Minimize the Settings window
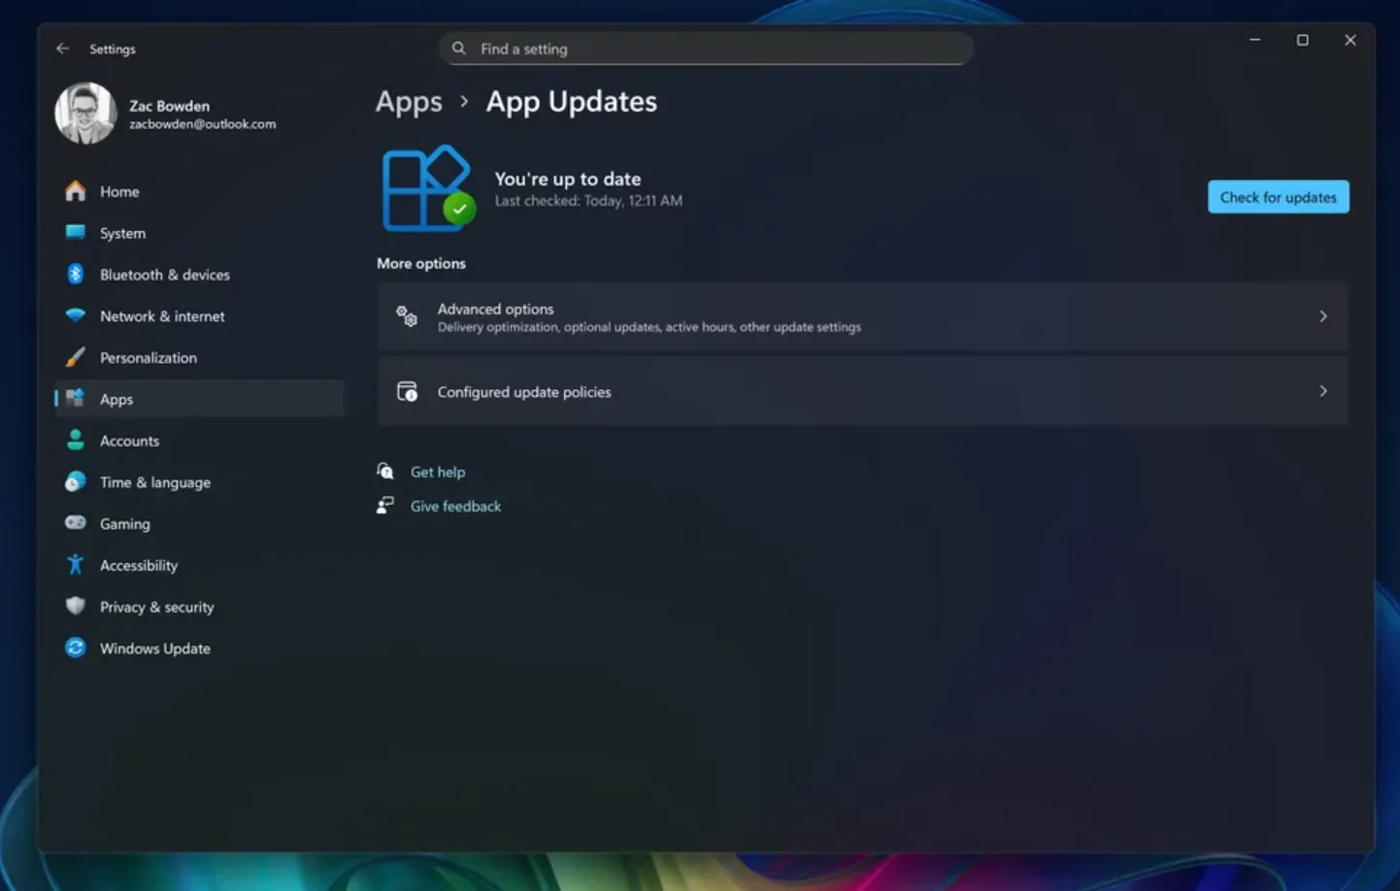 point(1254,40)
